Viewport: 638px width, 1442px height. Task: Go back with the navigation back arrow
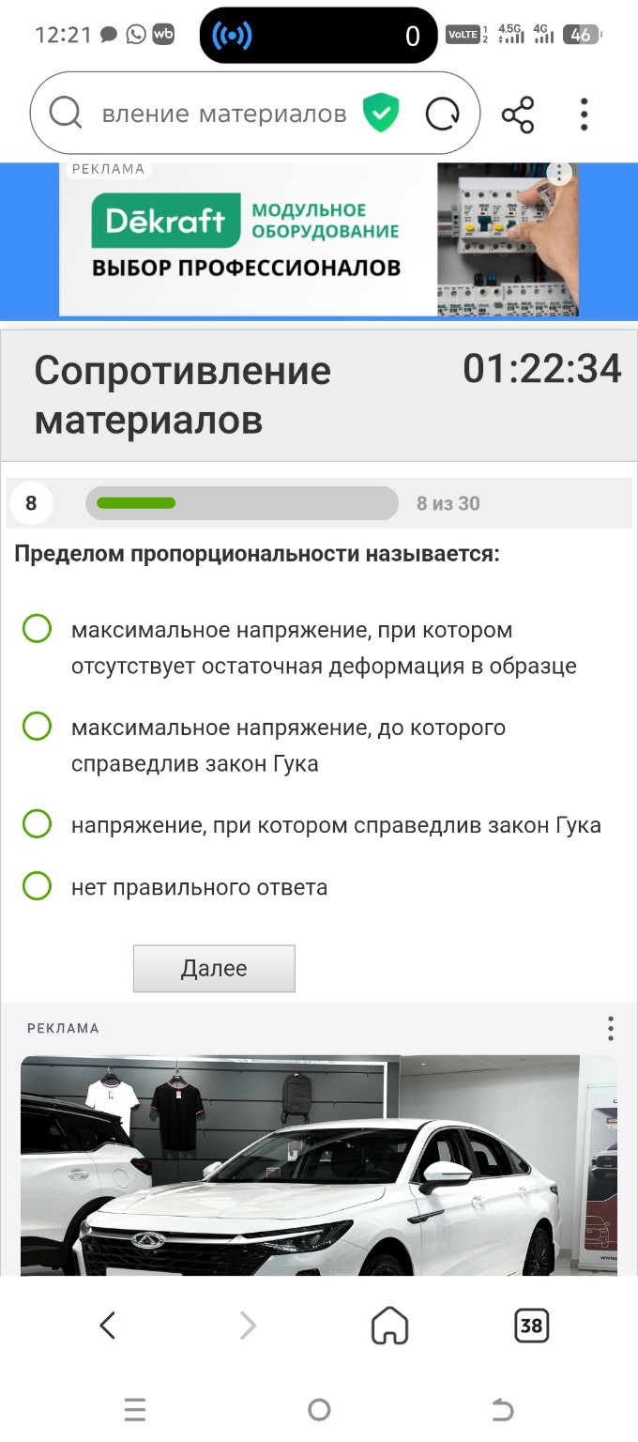point(107,1326)
